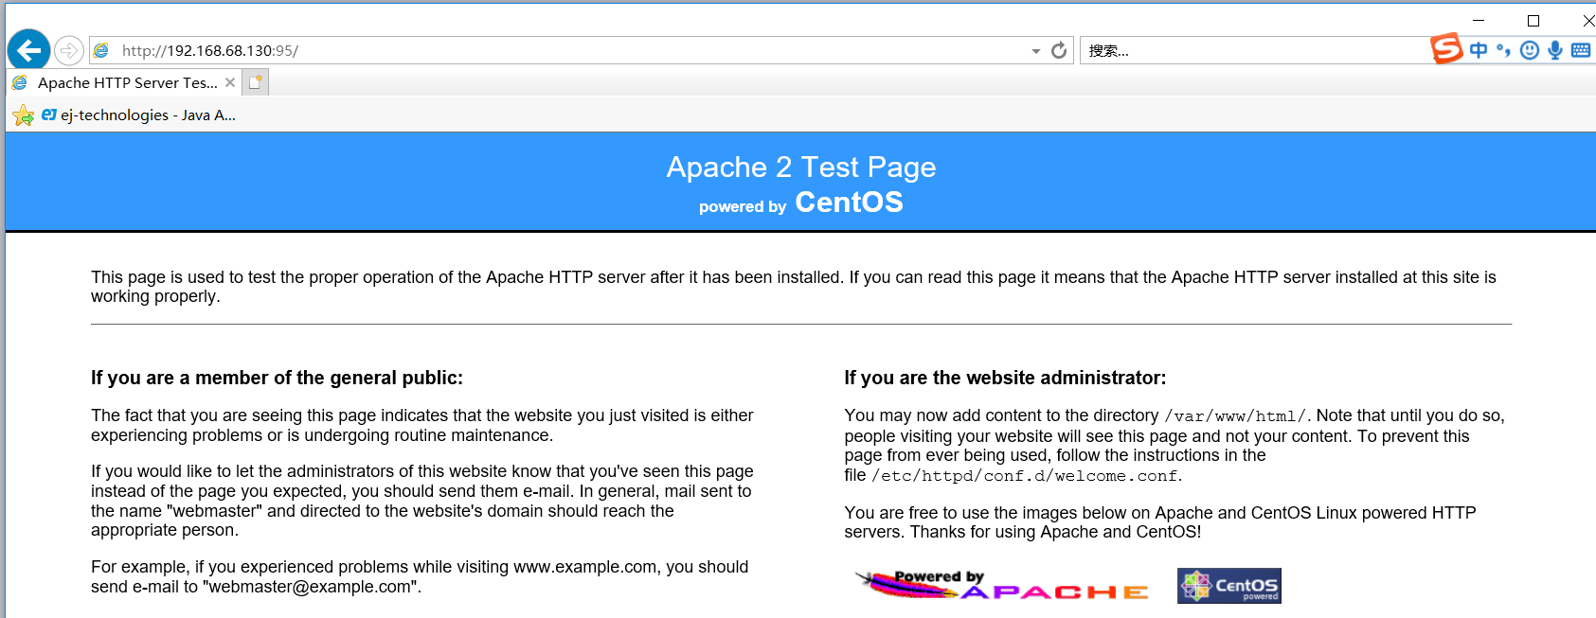Click the CentOS powered logo image
The width and height of the screenshot is (1596, 618).
(1228, 586)
